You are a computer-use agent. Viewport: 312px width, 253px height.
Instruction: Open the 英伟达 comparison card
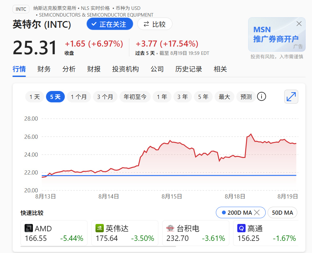coord(125,233)
